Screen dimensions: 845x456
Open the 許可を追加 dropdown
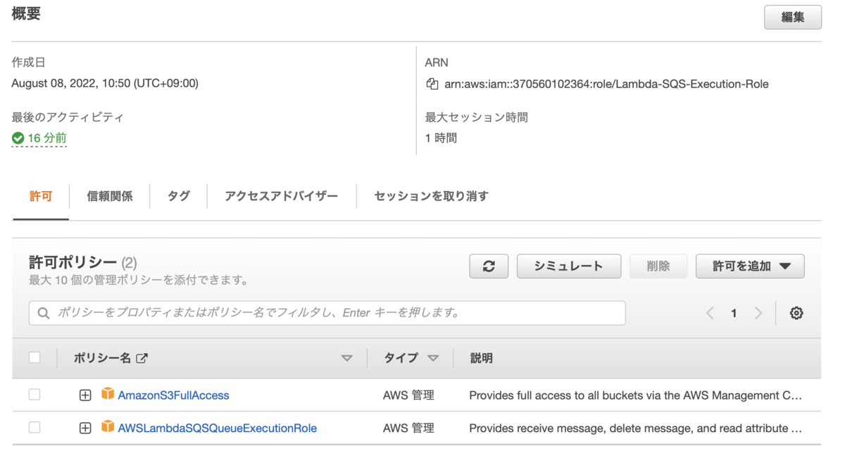[750, 266]
